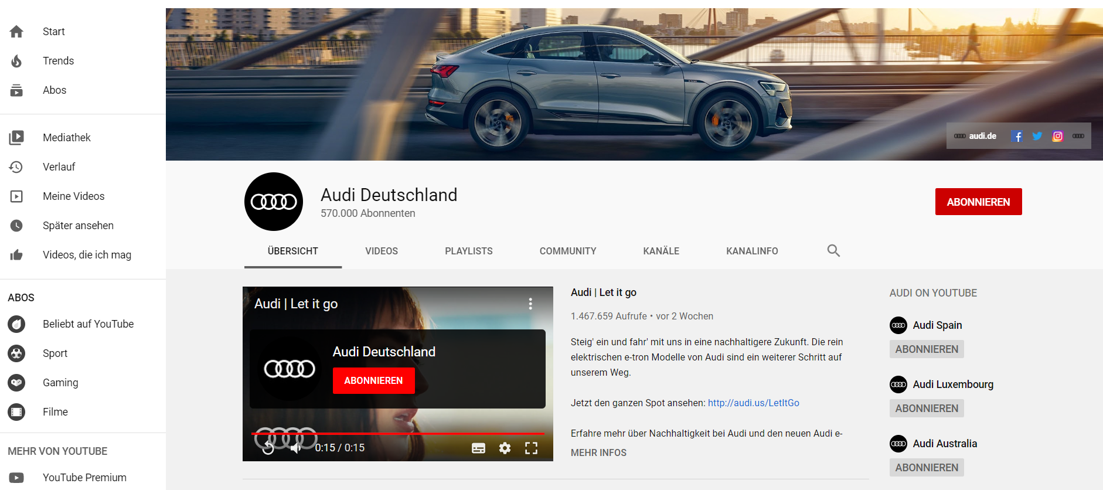Open the COMMUNITY tab
Image resolution: width=1103 pixels, height=490 pixels.
pos(568,251)
